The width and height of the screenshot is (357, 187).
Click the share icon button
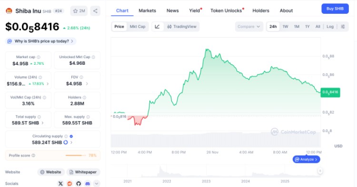tap(95, 10)
